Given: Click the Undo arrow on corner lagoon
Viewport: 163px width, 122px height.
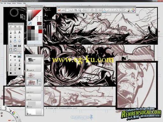Looking at the screenshot, I should click(10, 120).
